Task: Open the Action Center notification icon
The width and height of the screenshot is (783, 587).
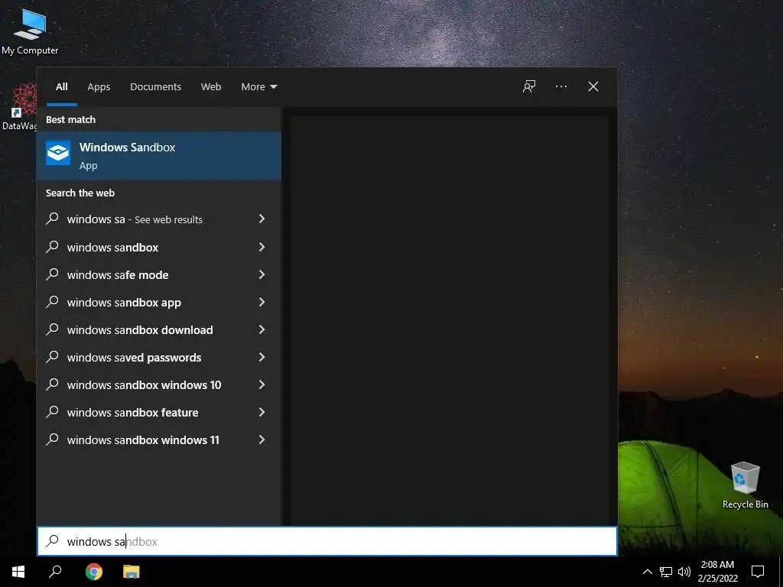Action: pos(758,572)
